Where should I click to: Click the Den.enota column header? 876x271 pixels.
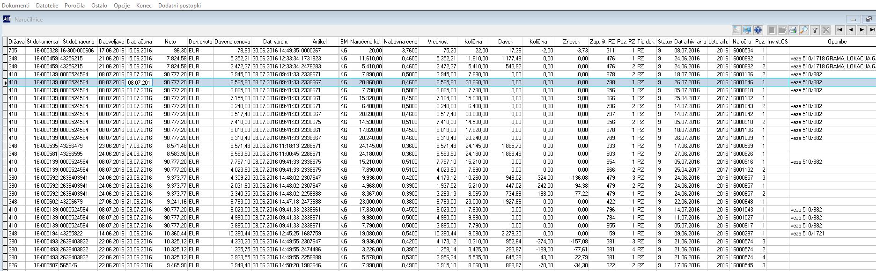(200, 42)
